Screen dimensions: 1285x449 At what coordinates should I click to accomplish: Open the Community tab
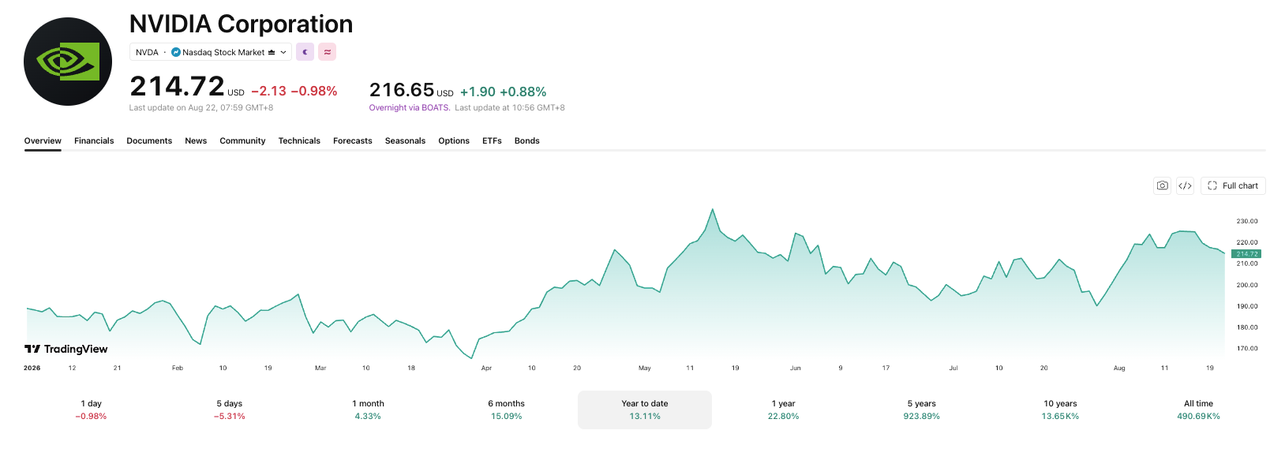coord(242,141)
